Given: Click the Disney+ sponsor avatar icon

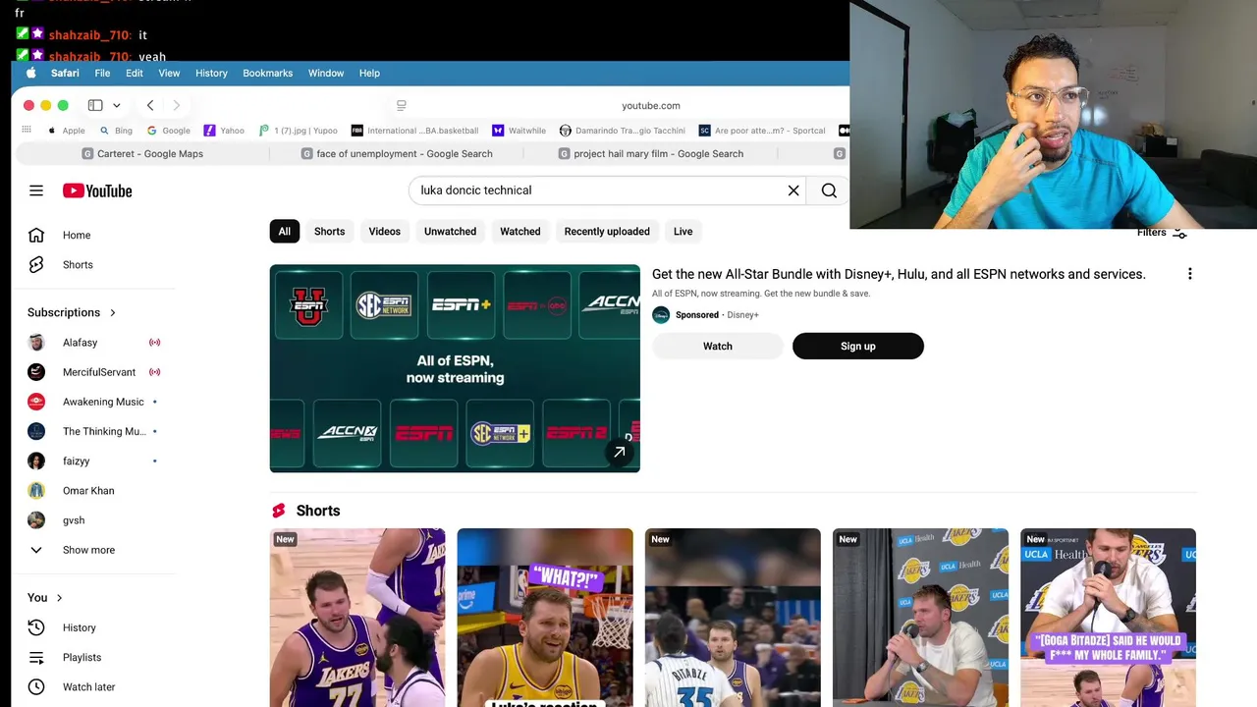Looking at the screenshot, I should point(661,315).
